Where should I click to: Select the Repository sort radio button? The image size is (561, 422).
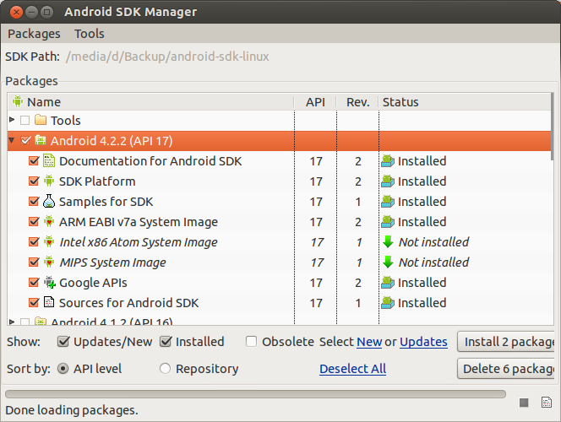coord(165,369)
